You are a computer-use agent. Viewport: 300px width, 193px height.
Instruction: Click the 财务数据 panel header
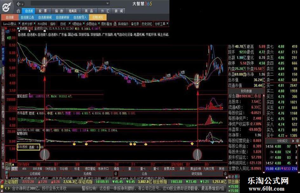click(246, 91)
